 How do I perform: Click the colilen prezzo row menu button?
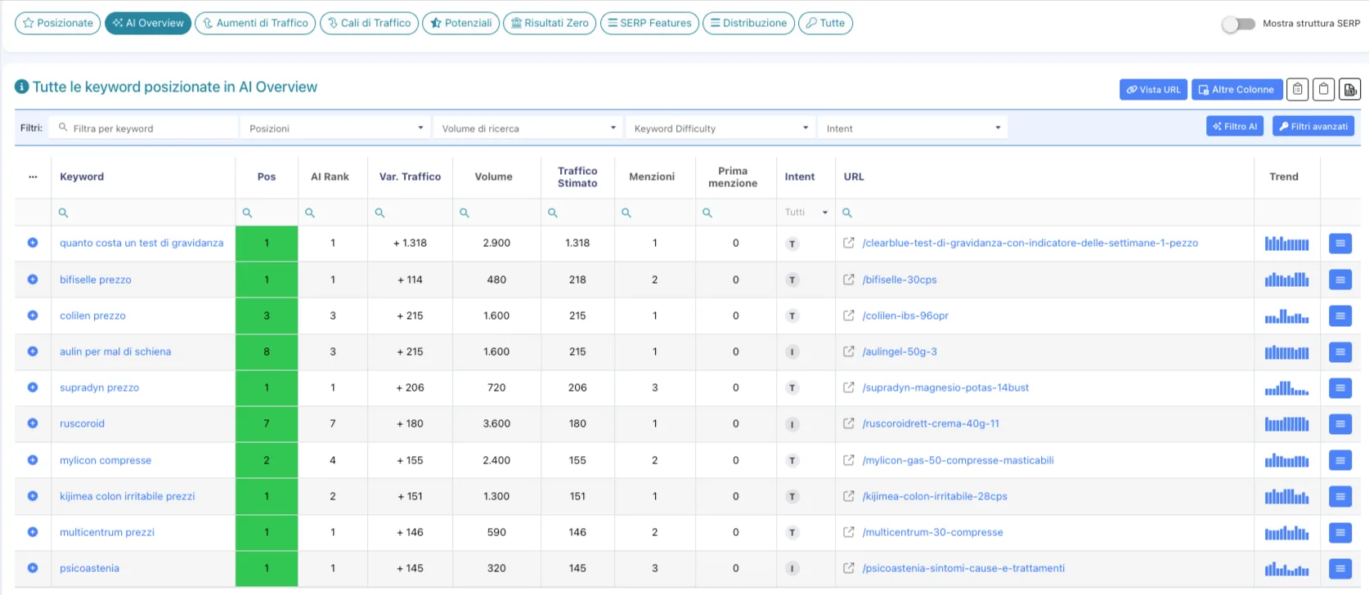[x=1340, y=315]
